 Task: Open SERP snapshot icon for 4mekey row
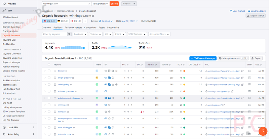coord(249,71)
